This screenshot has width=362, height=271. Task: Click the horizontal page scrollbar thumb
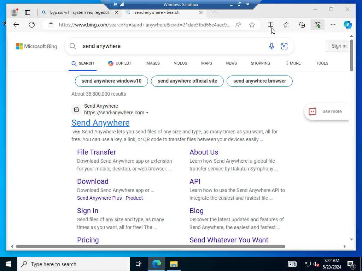[x=151, y=247]
